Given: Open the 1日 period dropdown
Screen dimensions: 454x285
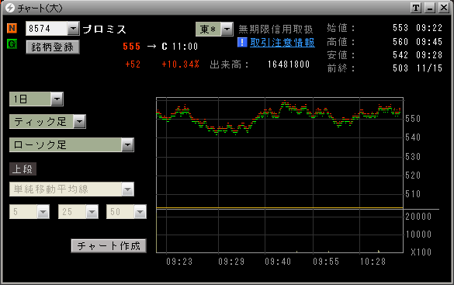Looking at the screenshot, I should coord(57,99).
